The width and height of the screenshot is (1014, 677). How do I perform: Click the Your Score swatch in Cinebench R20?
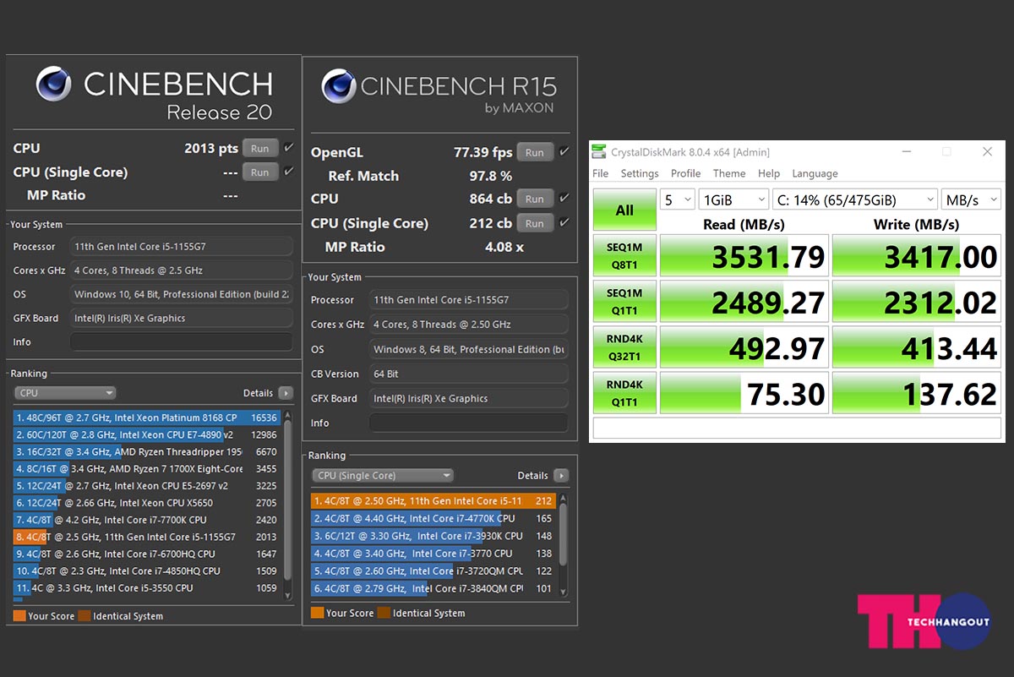pyautogui.click(x=19, y=616)
